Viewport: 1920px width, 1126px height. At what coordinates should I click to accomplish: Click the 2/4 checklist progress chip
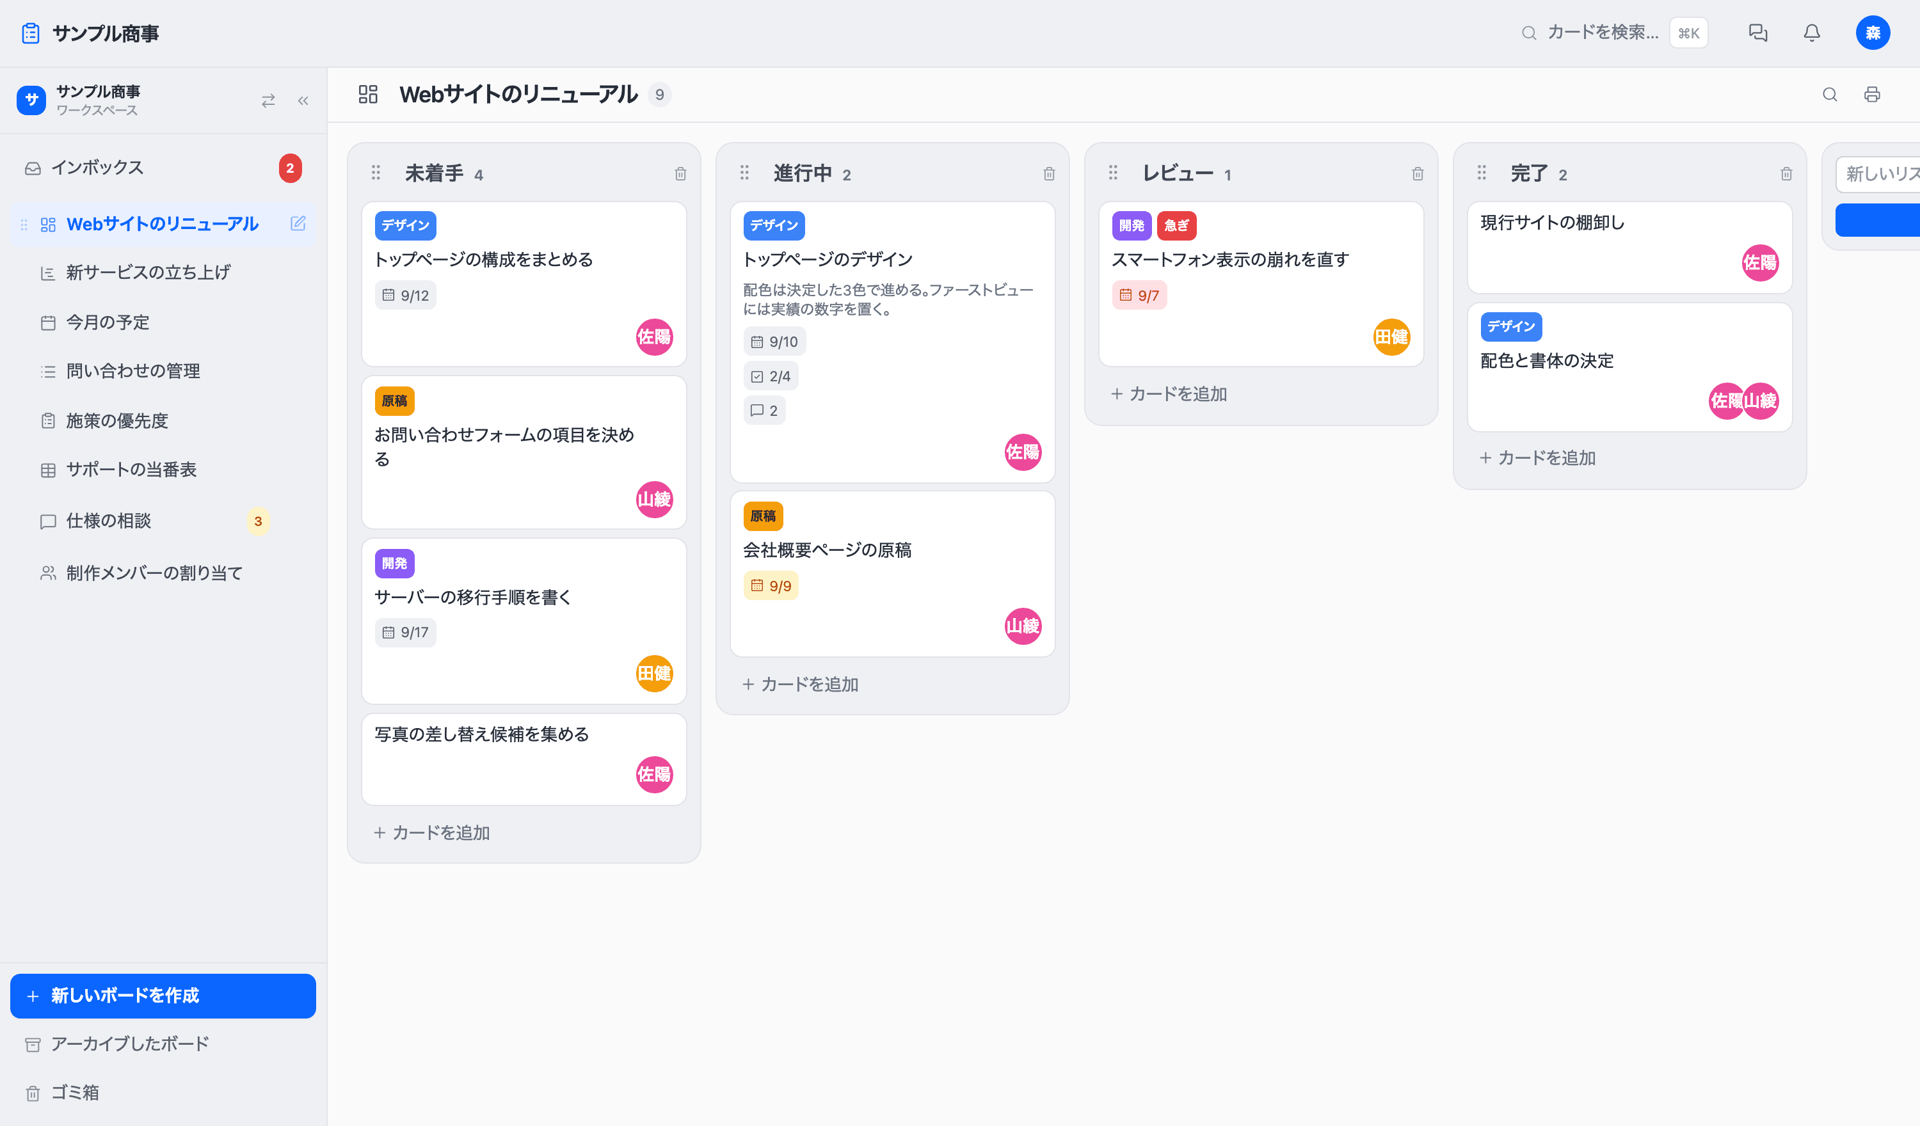(771, 376)
